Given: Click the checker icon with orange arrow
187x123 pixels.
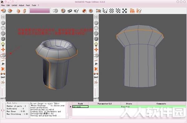Looking at the screenshot, I should 98,11.
